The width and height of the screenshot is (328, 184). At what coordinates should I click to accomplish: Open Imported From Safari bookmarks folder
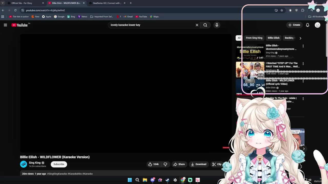point(102,17)
